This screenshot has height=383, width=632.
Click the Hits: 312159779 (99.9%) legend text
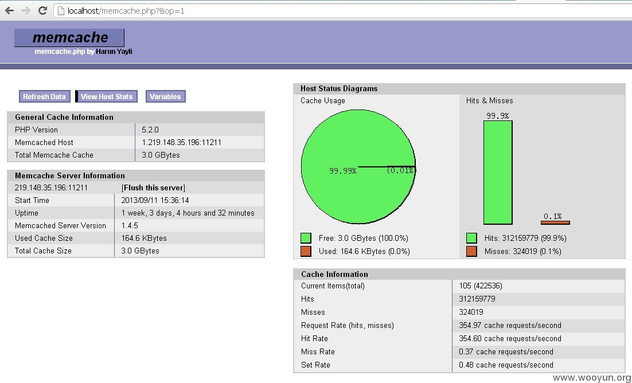point(525,239)
